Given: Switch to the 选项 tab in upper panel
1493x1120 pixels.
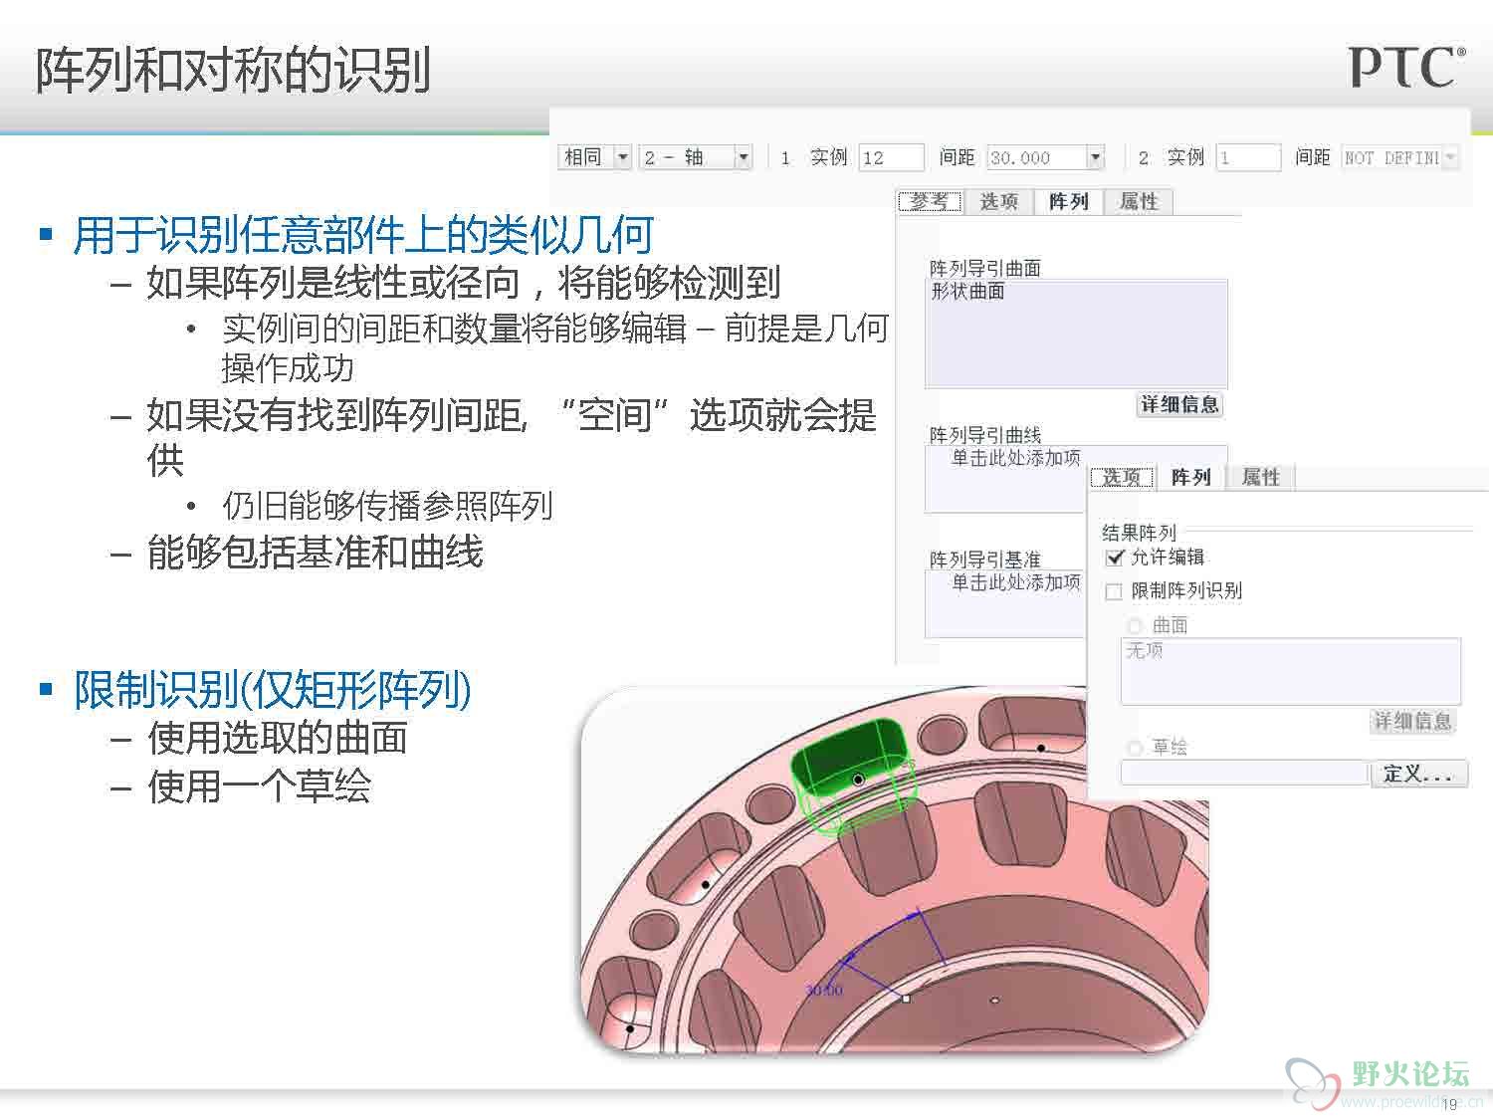Looking at the screenshot, I should pyautogui.click(x=998, y=201).
